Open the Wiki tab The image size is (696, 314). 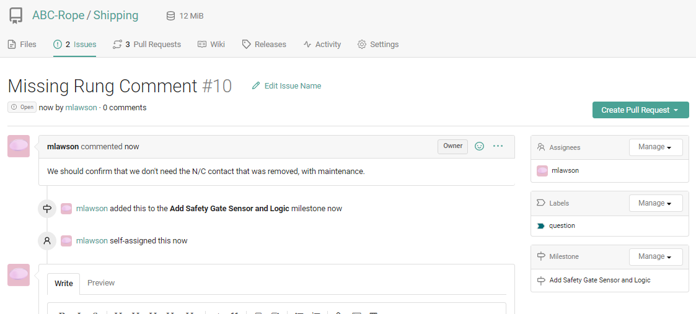tap(211, 45)
